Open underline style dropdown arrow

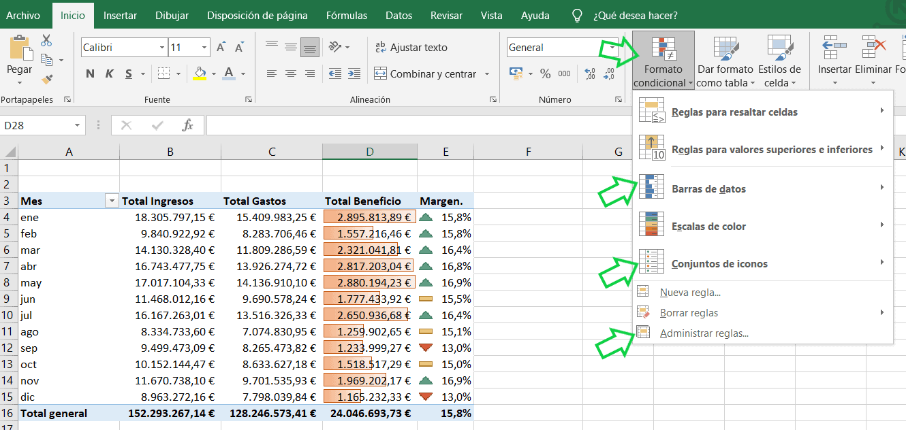pyautogui.click(x=143, y=73)
